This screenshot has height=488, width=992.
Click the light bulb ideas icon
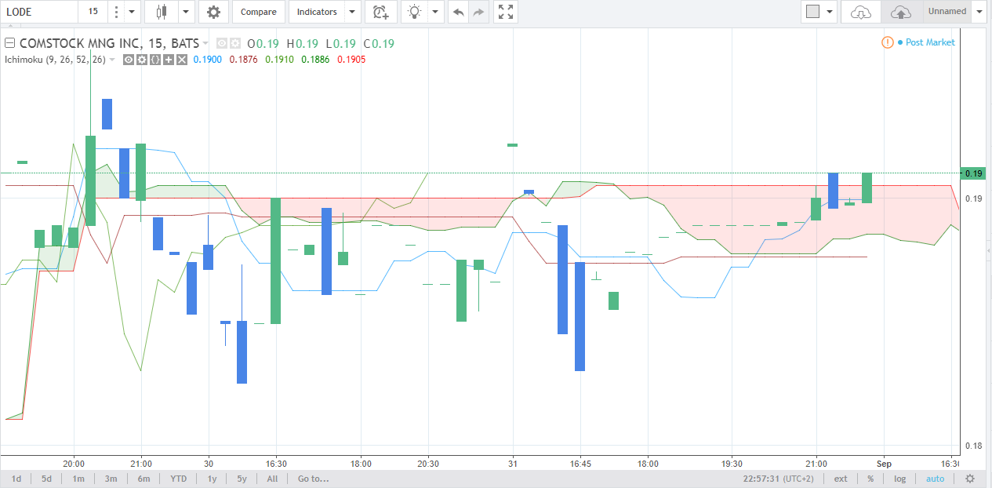(x=414, y=12)
